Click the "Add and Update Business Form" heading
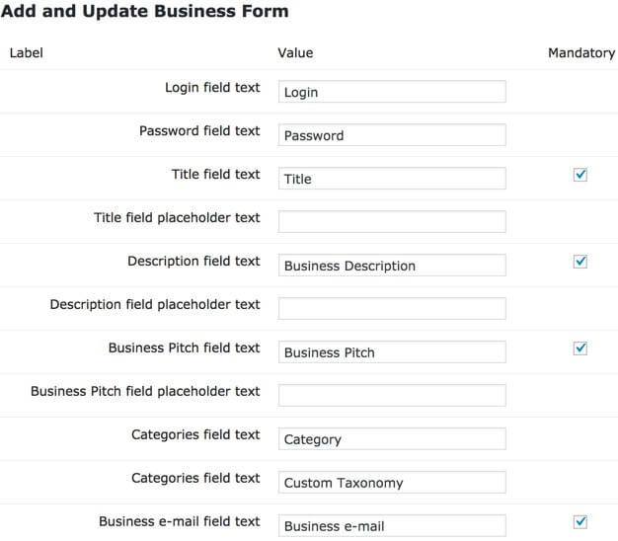618x541 pixels. [x=145, y=12]
